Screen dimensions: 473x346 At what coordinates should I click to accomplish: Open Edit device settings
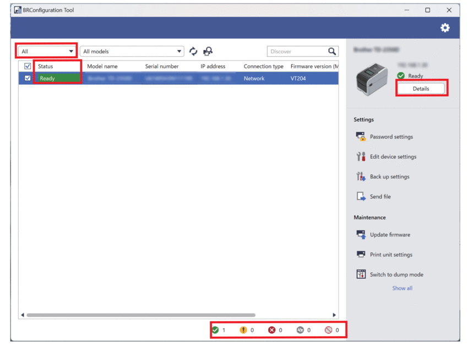pyautogui.click(x=393, y=157)
